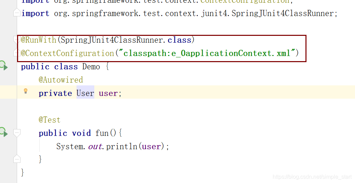This screenshot has height=183, width=355.
Task: Click the @Test annotation
Action: tap(50, 119)
